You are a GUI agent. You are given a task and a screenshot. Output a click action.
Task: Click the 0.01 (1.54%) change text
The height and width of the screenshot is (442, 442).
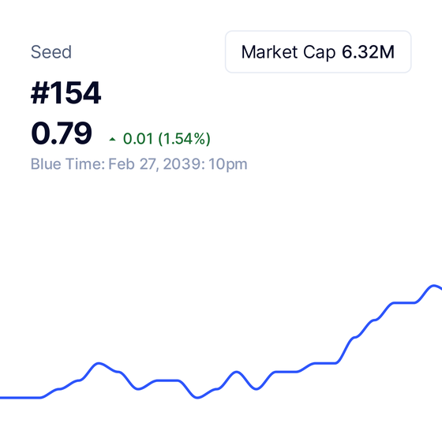pos(167,139)
